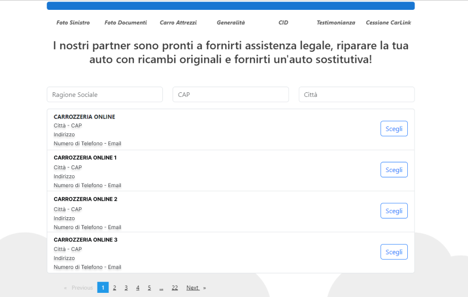Click the Ragione Sociale search field
Screen dimensions: 468x297
tap(105, 95)
